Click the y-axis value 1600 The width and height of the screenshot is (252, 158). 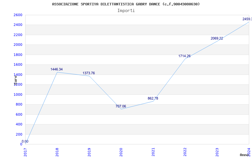tap(18, 65)
